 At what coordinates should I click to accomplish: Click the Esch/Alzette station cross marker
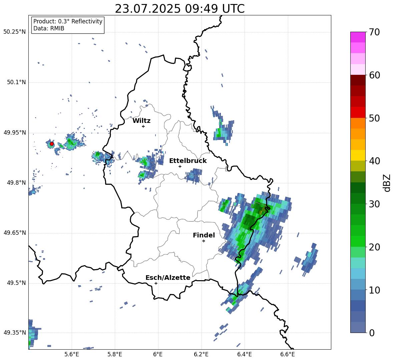pos(156,283)
